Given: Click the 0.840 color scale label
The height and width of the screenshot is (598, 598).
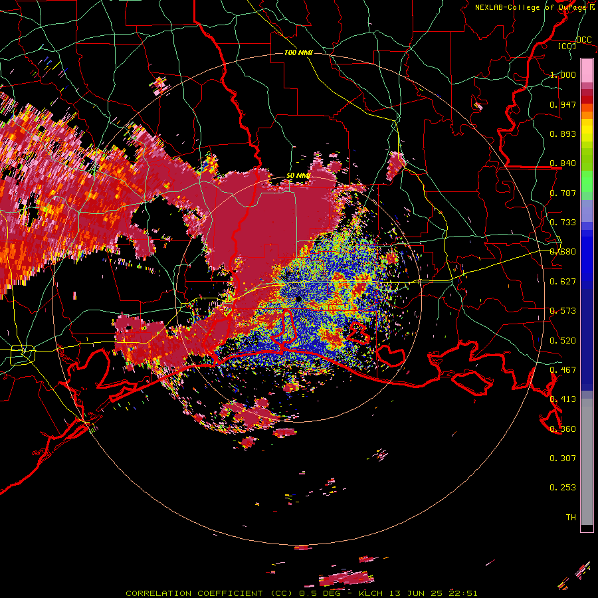Looking at the screenshot, I should coord(563,163).
